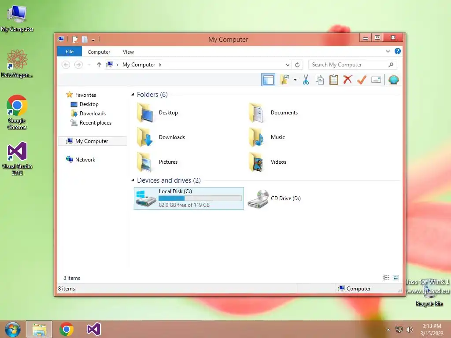Open Visual Studio 2013 desktop shortcut
This screenshot has width=451, height=338.
tap(17, 158)
